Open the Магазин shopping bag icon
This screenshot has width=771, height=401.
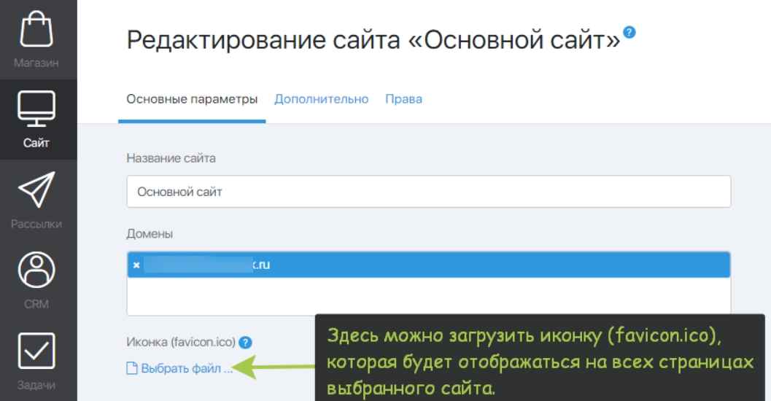(36, 31)
